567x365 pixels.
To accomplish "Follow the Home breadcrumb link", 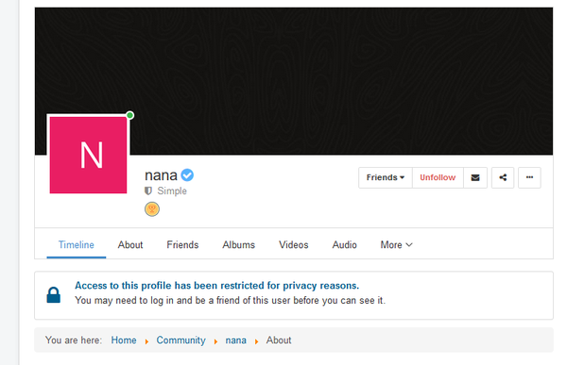I will point(124,340).
